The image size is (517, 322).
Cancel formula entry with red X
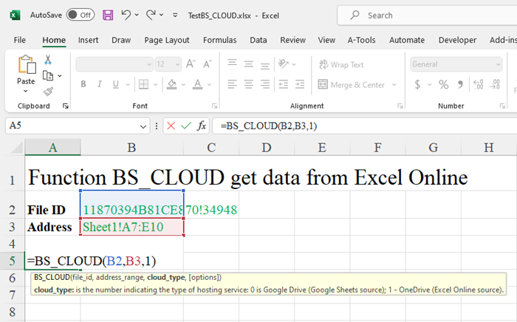click(x=171, y=126)
